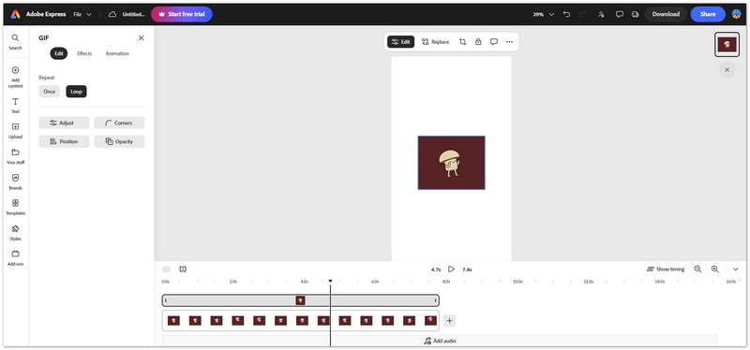Open the Search panel in the sidebar
Image resolution: width=750 pixels, height=350 pixels.
click(x=15, y=41)
